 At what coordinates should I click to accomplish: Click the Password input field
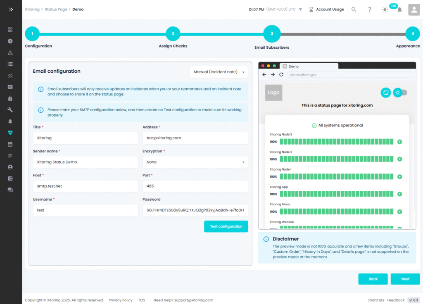click(x=195, y=210)
